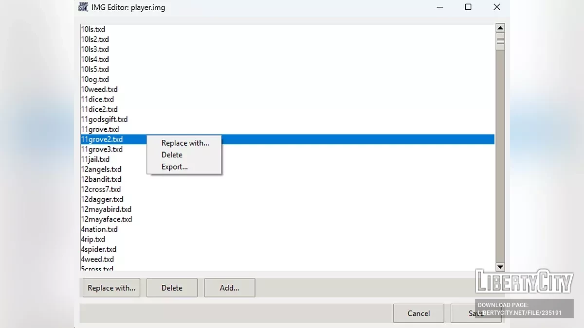Select 12mayabird.txd entry

coord(106,209)
